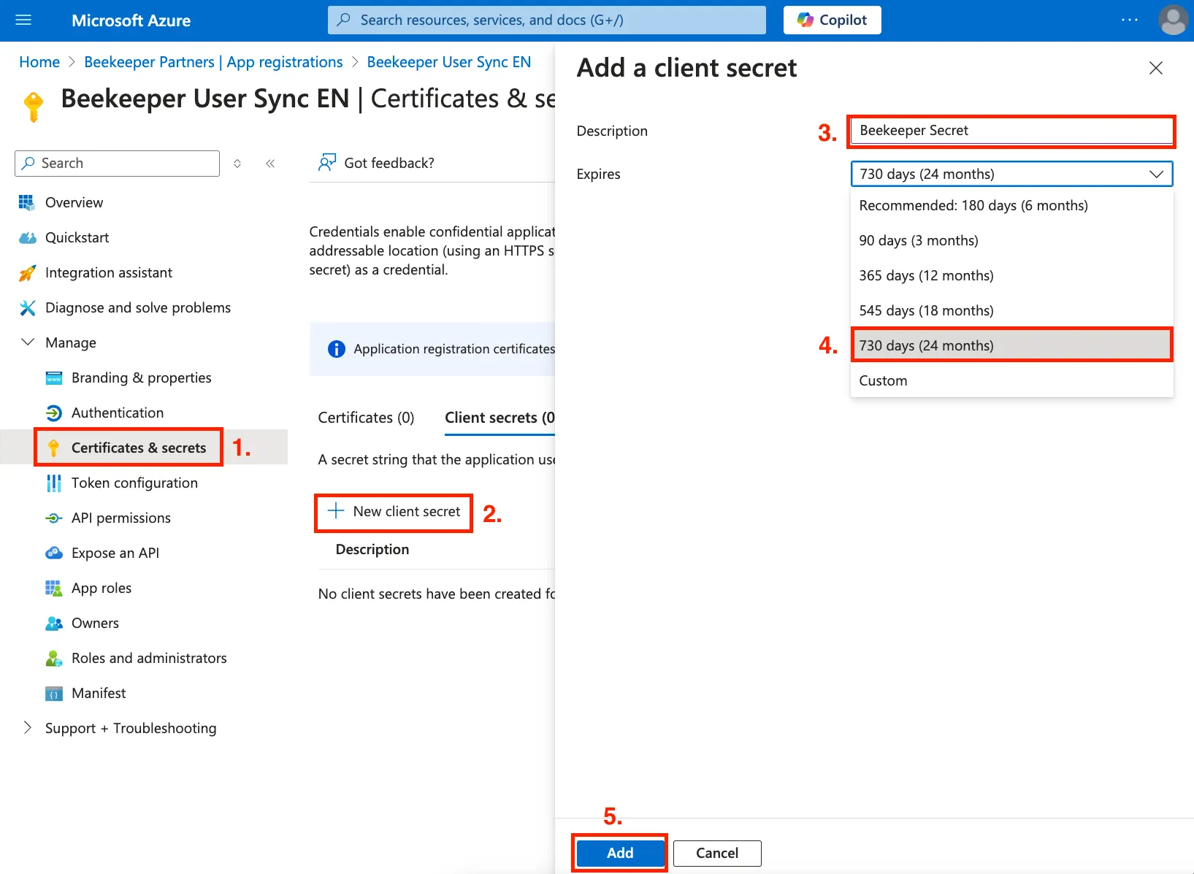Viewport: 1194px width, 874px height.
Task: Choose Recommended: 180 days (6 months)
Action: [x=1011, y=206]
